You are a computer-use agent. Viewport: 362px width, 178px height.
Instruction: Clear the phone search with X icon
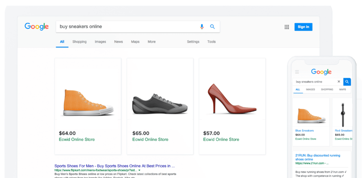click(339, 82)
